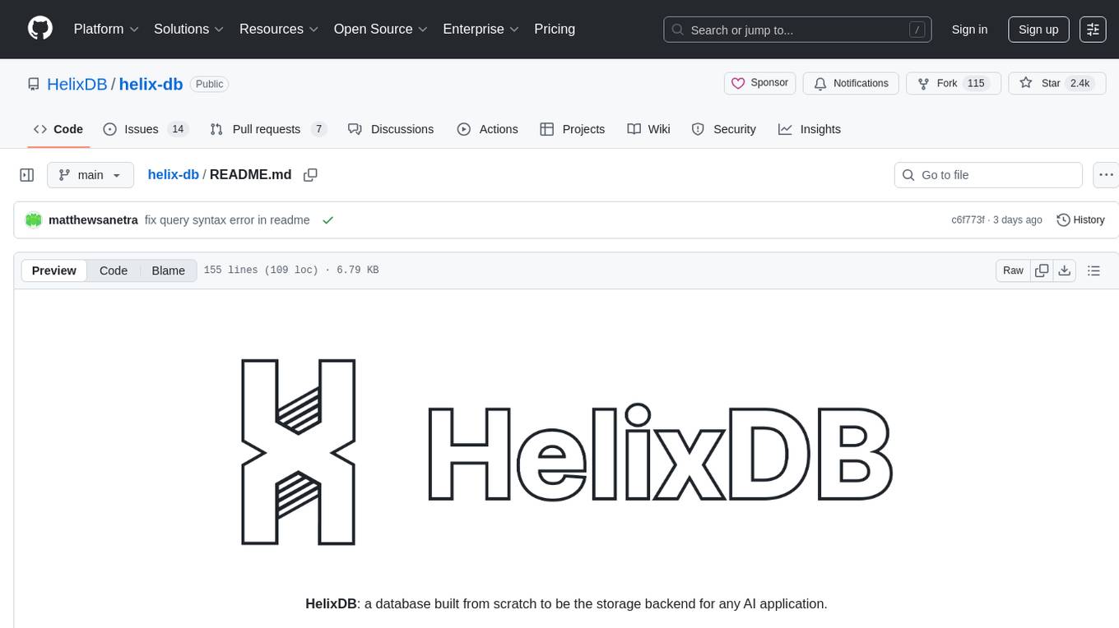The image size is (1119, 628).
Task: Click the star count 2.4k
Action: point(1079,83)
